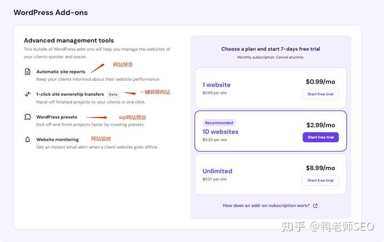This screenshot has height=242, width=384.
Task: Click 'WordPress Add-ons' page heading
Action: click(x=51, y=12)
